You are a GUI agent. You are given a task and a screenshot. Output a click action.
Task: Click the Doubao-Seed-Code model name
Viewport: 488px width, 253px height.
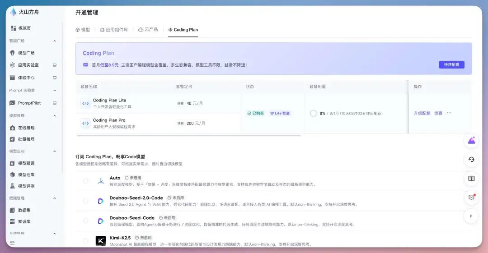tap(132, 218)
